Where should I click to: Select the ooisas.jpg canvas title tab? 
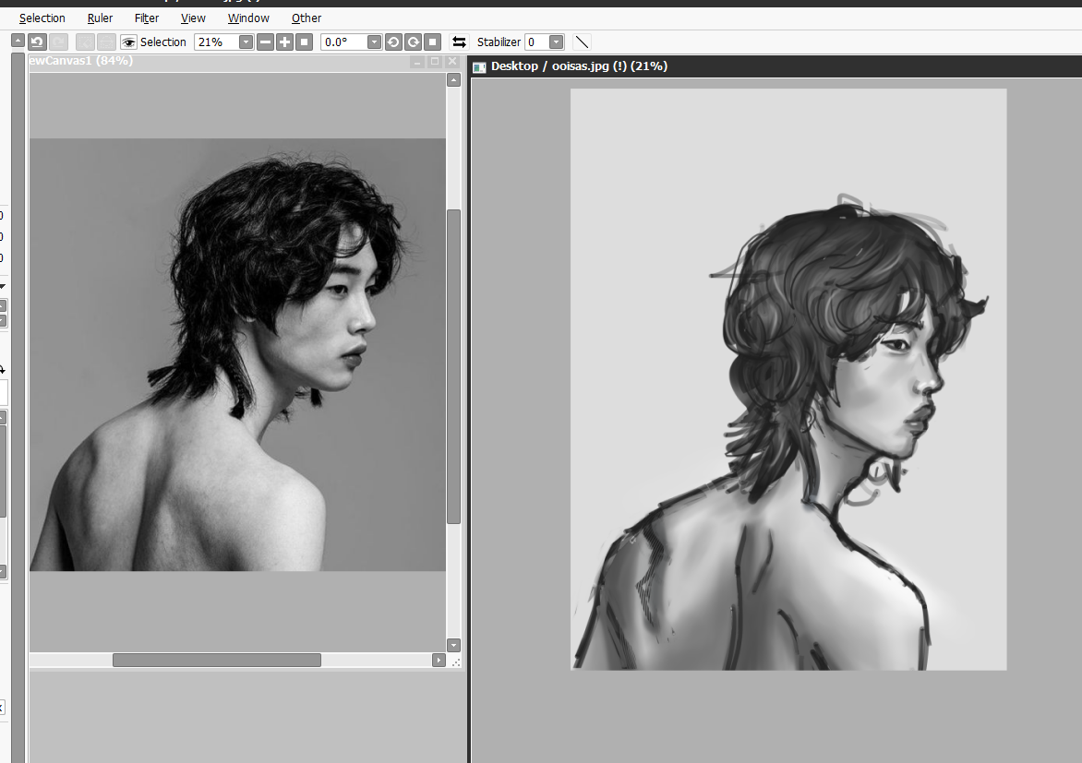point(578,66)
